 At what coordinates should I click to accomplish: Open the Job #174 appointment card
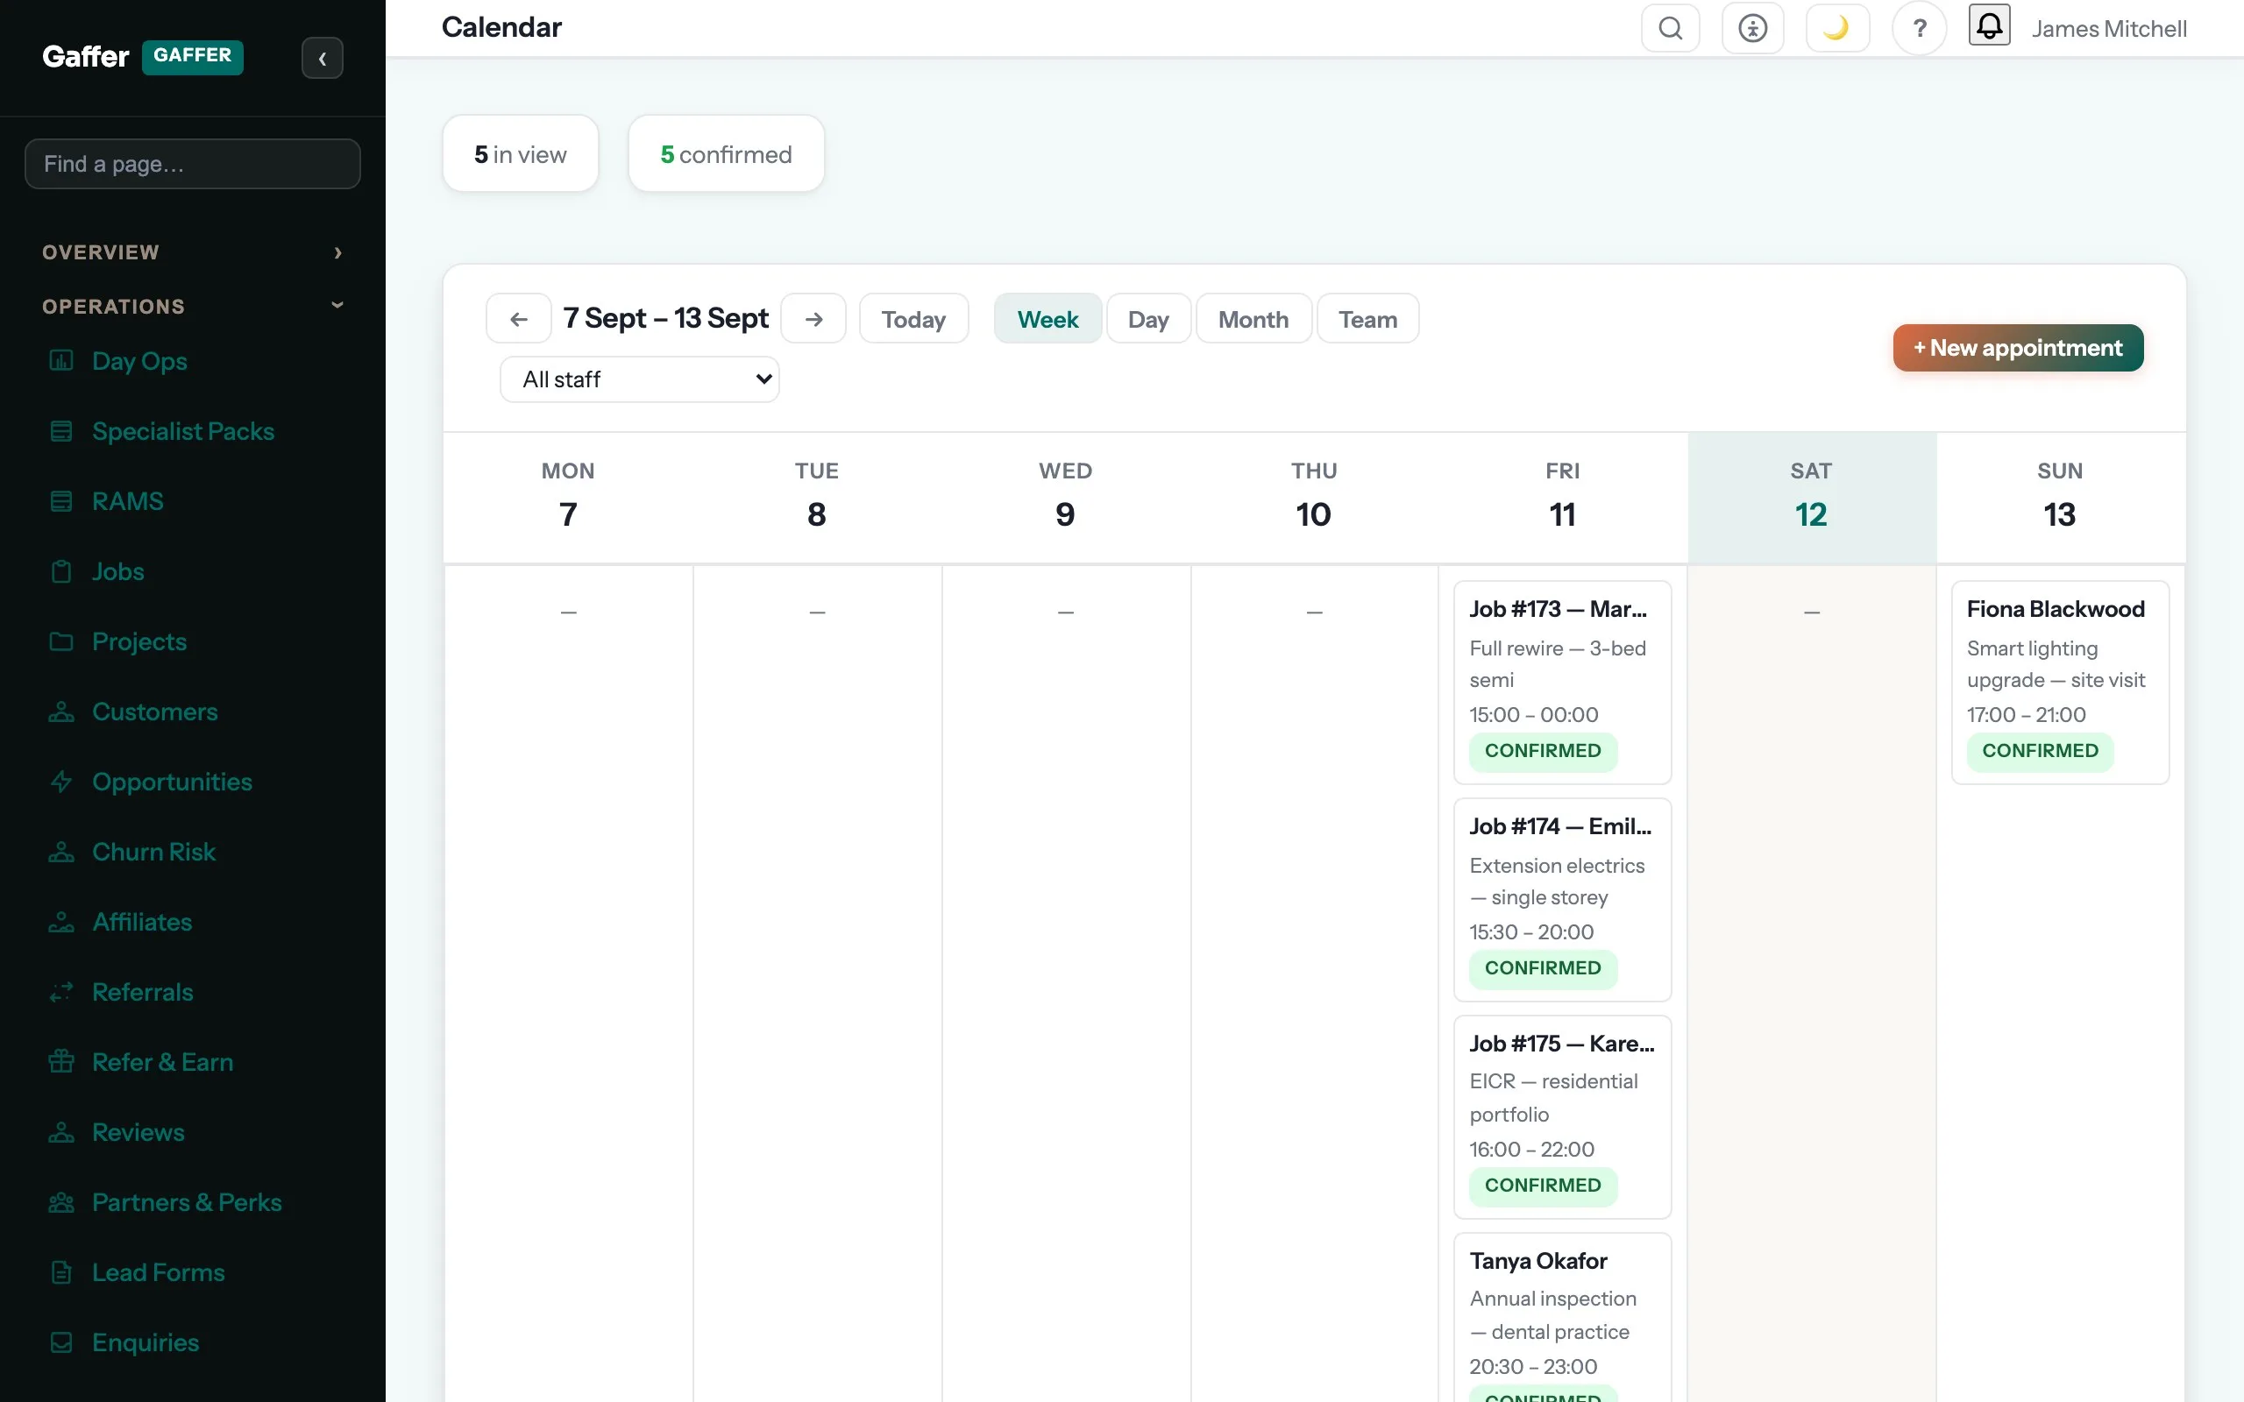click(1562, 899)
